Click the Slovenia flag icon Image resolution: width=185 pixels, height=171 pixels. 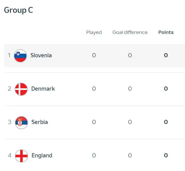point(20,56)
